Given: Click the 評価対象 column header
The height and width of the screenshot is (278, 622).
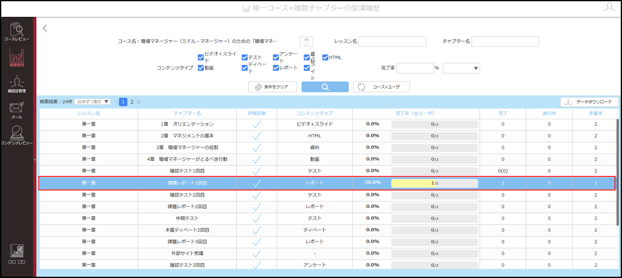Looking at the screenshot, I should [x=256, y=113].
